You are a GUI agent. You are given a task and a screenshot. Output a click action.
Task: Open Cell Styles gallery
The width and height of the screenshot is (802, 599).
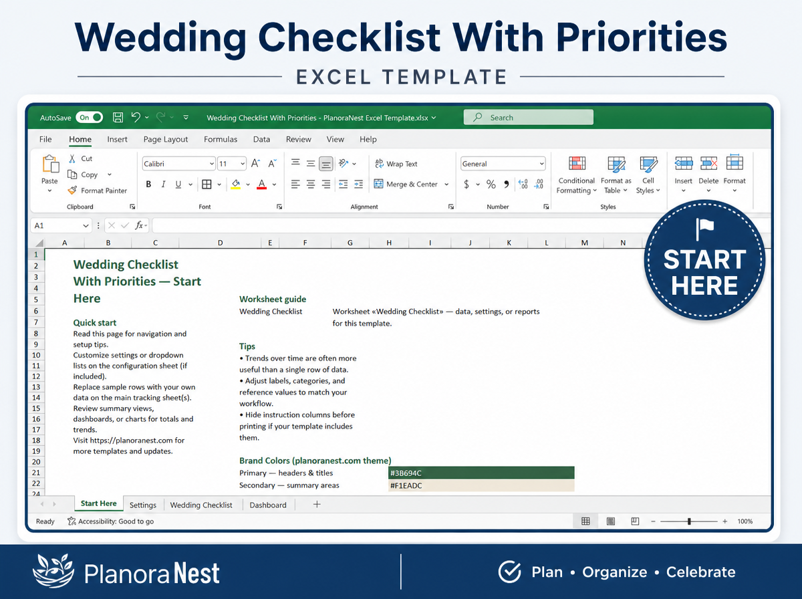click(x=648, y=175)
